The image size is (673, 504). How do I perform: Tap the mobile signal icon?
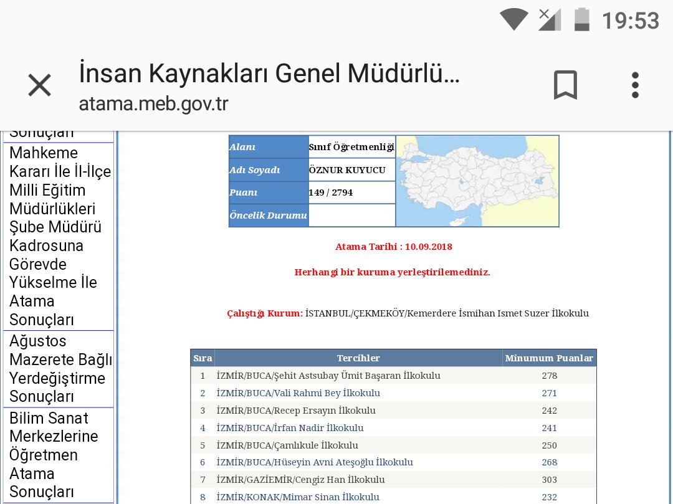point(550,19)
